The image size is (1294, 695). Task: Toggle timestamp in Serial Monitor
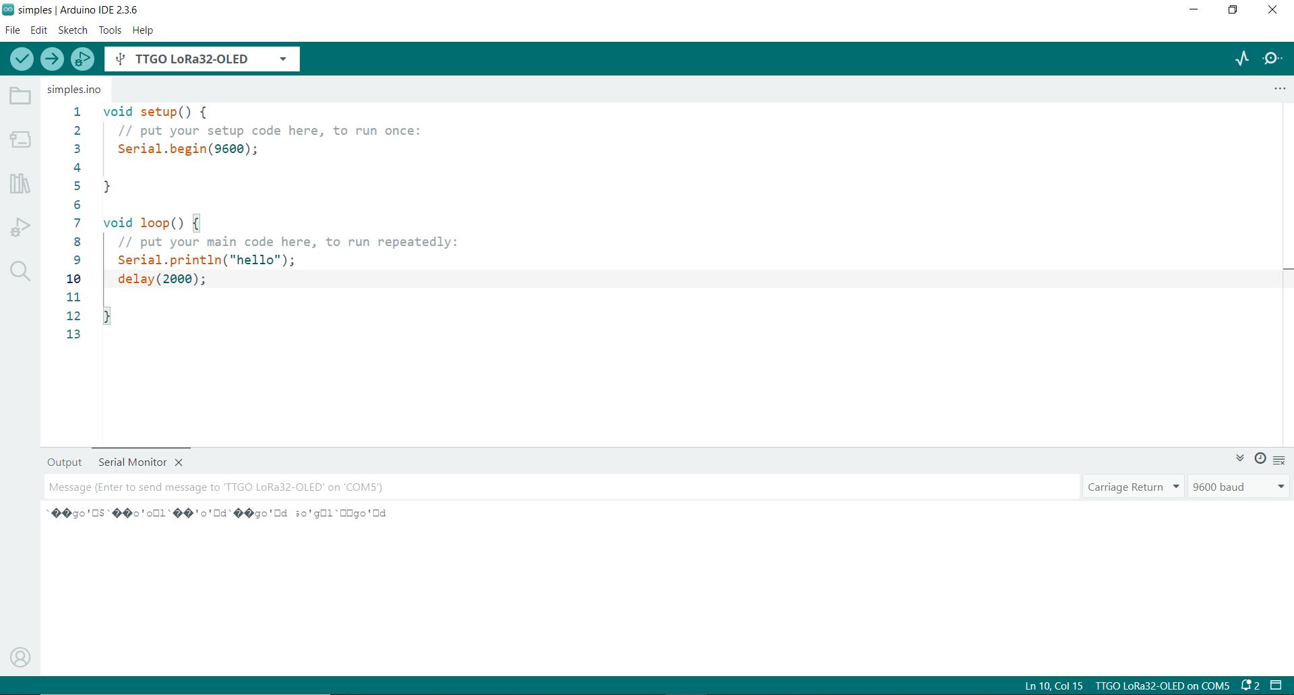[1260, 458]
